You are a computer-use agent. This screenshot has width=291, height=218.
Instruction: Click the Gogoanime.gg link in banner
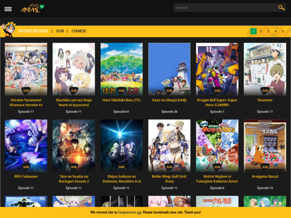pos(129,212)
